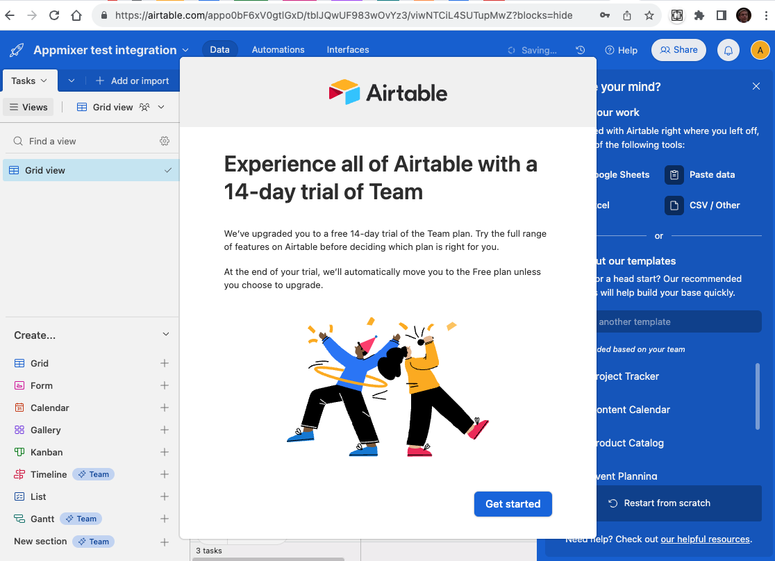Collapse the Create section chevron
775x561 pixels.
pos(166,335)
